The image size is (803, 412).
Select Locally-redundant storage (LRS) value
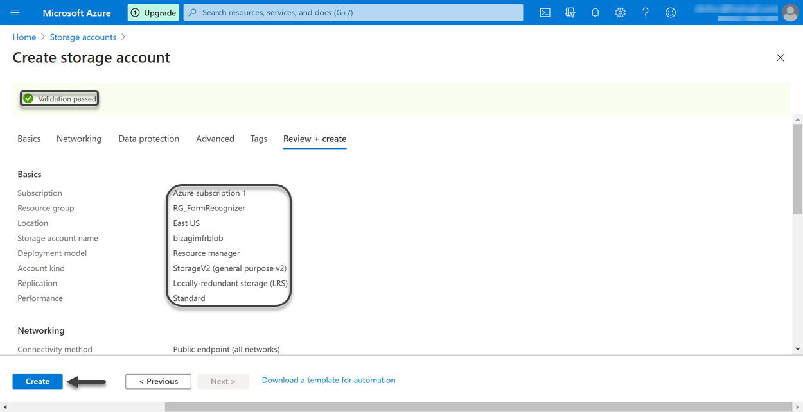pos(231,284)
